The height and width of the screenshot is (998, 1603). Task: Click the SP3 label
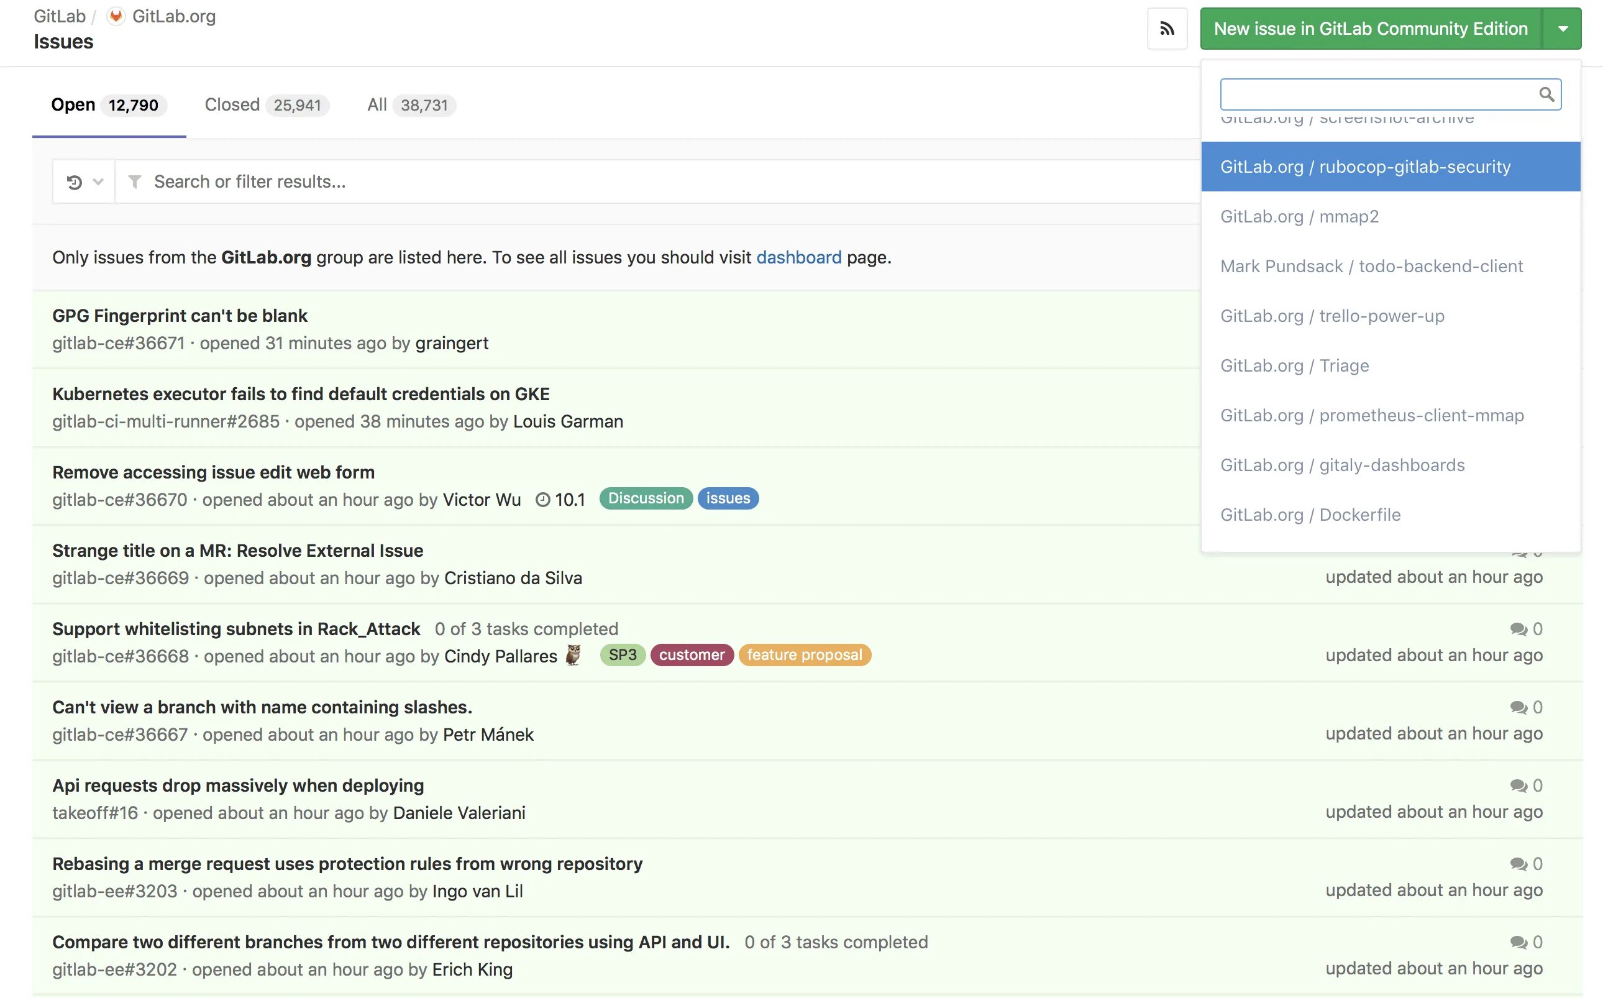pyautogui.click(x=623, y=655)
